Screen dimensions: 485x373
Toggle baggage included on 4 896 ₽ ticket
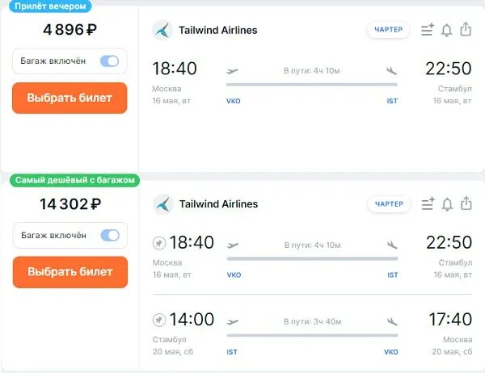(108, 61)
